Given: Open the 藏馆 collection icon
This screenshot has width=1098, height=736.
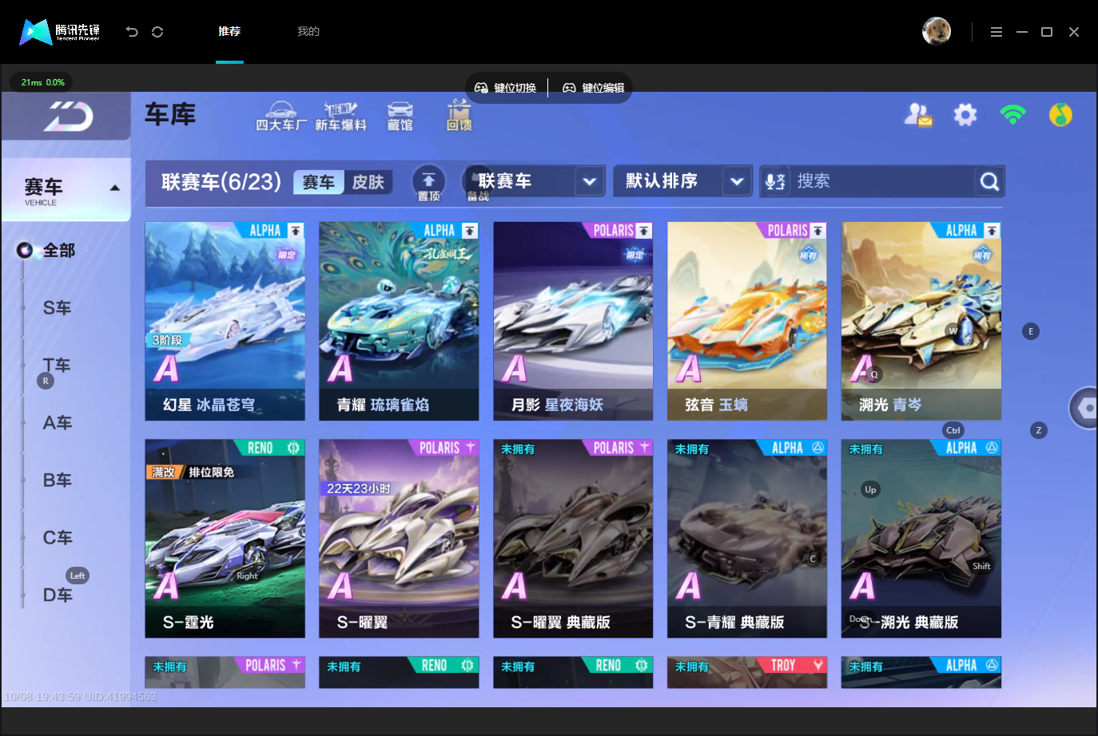Looking at the screenshot, I should (400, 117).
